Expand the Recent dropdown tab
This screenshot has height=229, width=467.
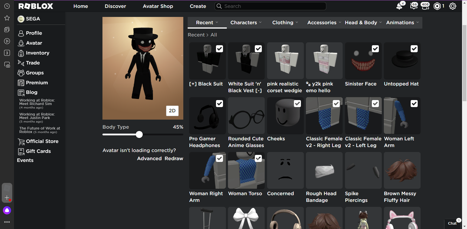207,22
